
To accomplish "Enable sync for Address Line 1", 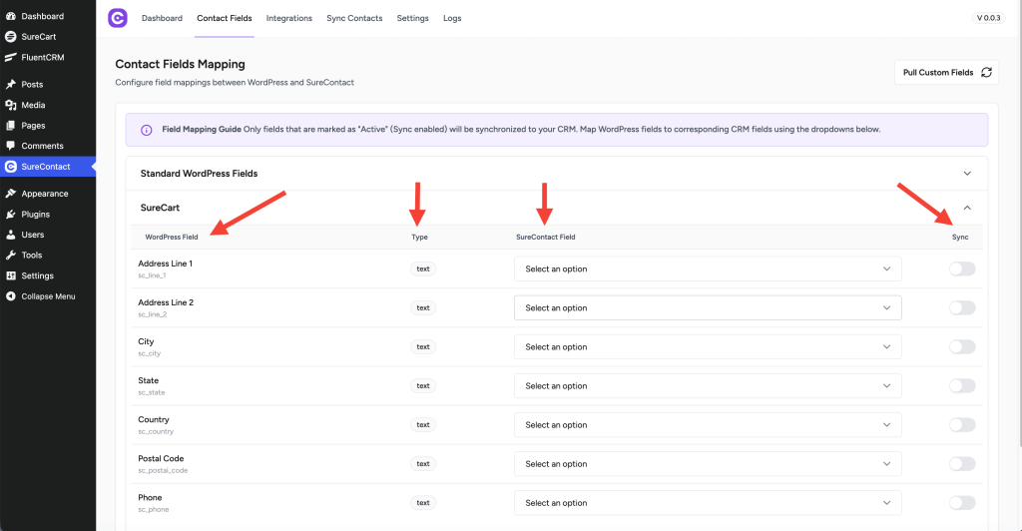I will coord(962,268).
